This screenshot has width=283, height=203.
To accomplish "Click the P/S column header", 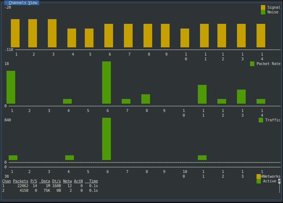I will click(34, 181).
